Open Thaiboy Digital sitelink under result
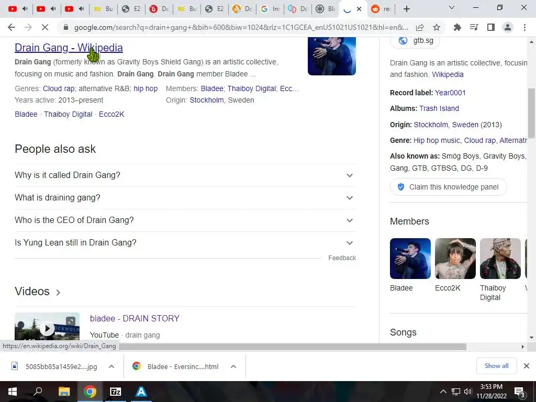 [68, 114]
